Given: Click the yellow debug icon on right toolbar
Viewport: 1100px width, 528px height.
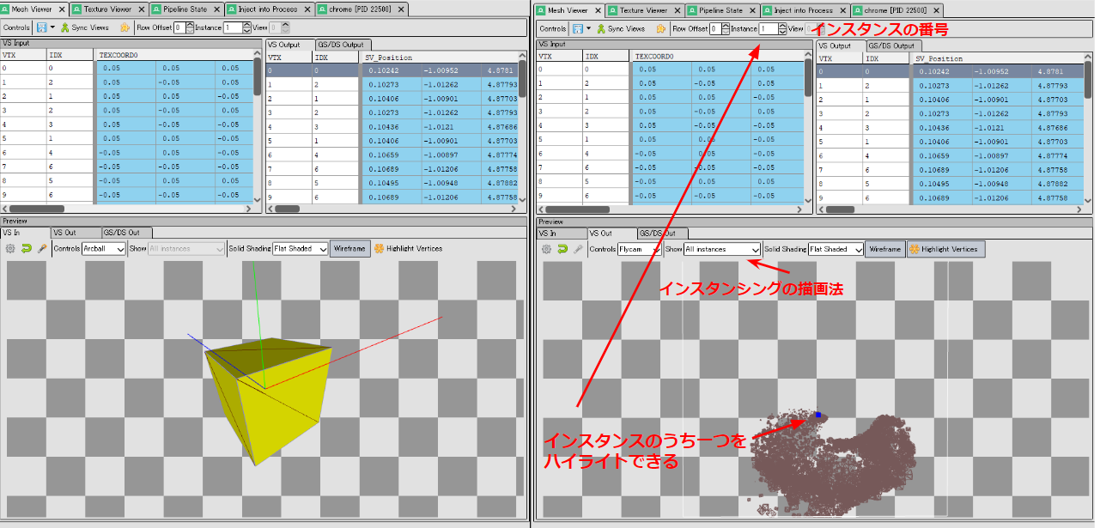Looking at the screenshot, I should [662, 28].
